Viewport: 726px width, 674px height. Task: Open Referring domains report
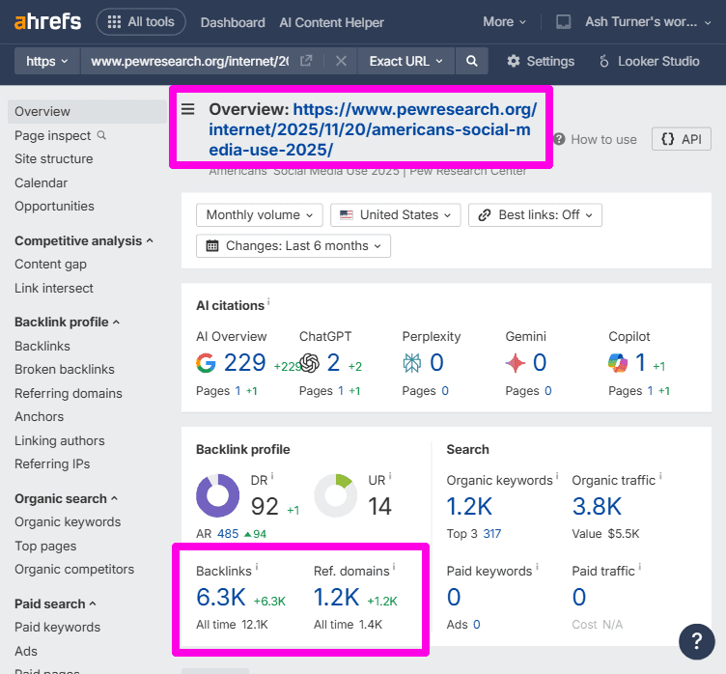pos(68,393)
